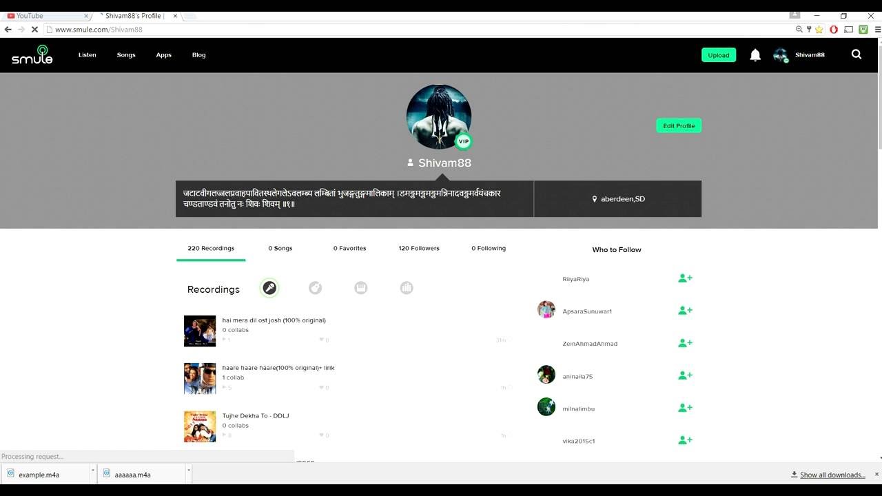Close the YouTube tab
The width and height of the screenshot is (882, 496).
[x=86, y=16]
